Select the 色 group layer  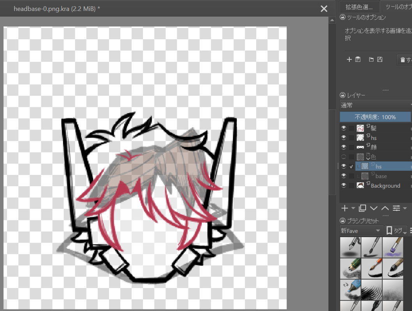(384, 157)
